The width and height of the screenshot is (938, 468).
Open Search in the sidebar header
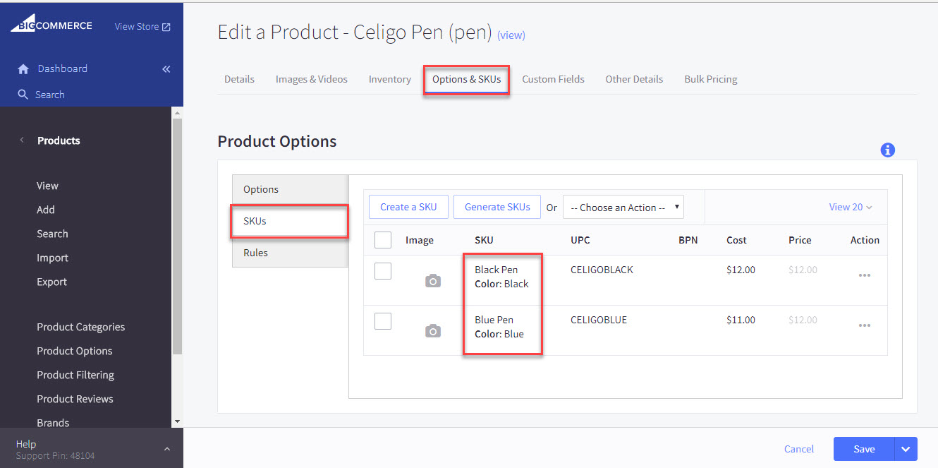[x=50, y=95]
